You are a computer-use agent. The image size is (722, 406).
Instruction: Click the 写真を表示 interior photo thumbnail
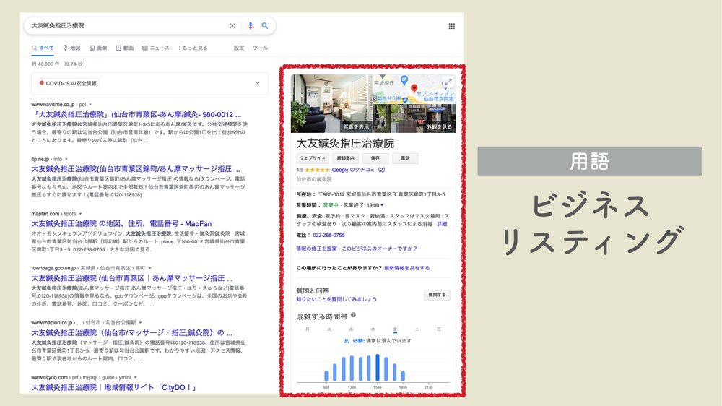click(331, 104)
